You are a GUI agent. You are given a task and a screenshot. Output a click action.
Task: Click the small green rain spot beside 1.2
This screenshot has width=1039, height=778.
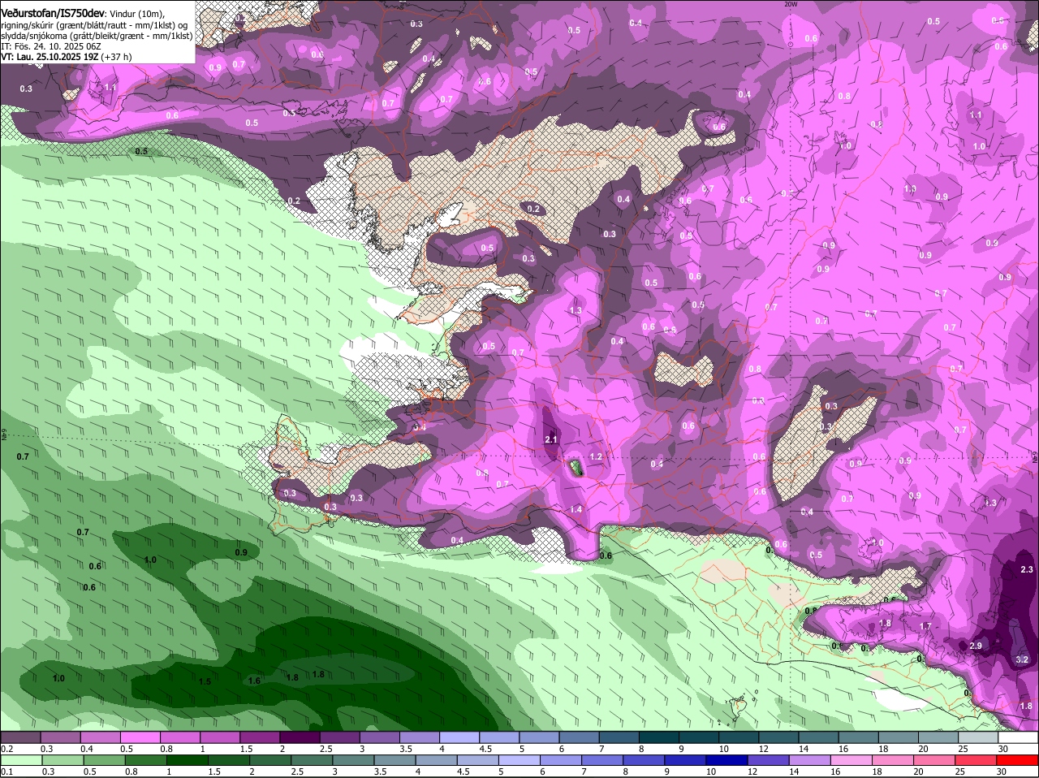[x=575, y=468]
